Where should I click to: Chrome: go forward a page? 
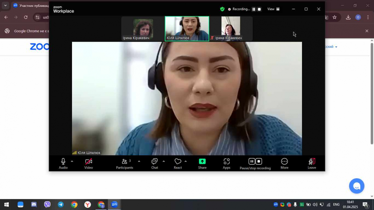[x=16, y=17]
